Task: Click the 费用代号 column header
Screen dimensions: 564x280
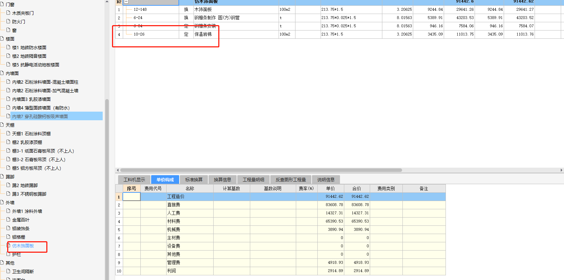Action: [x=153, y=188]
